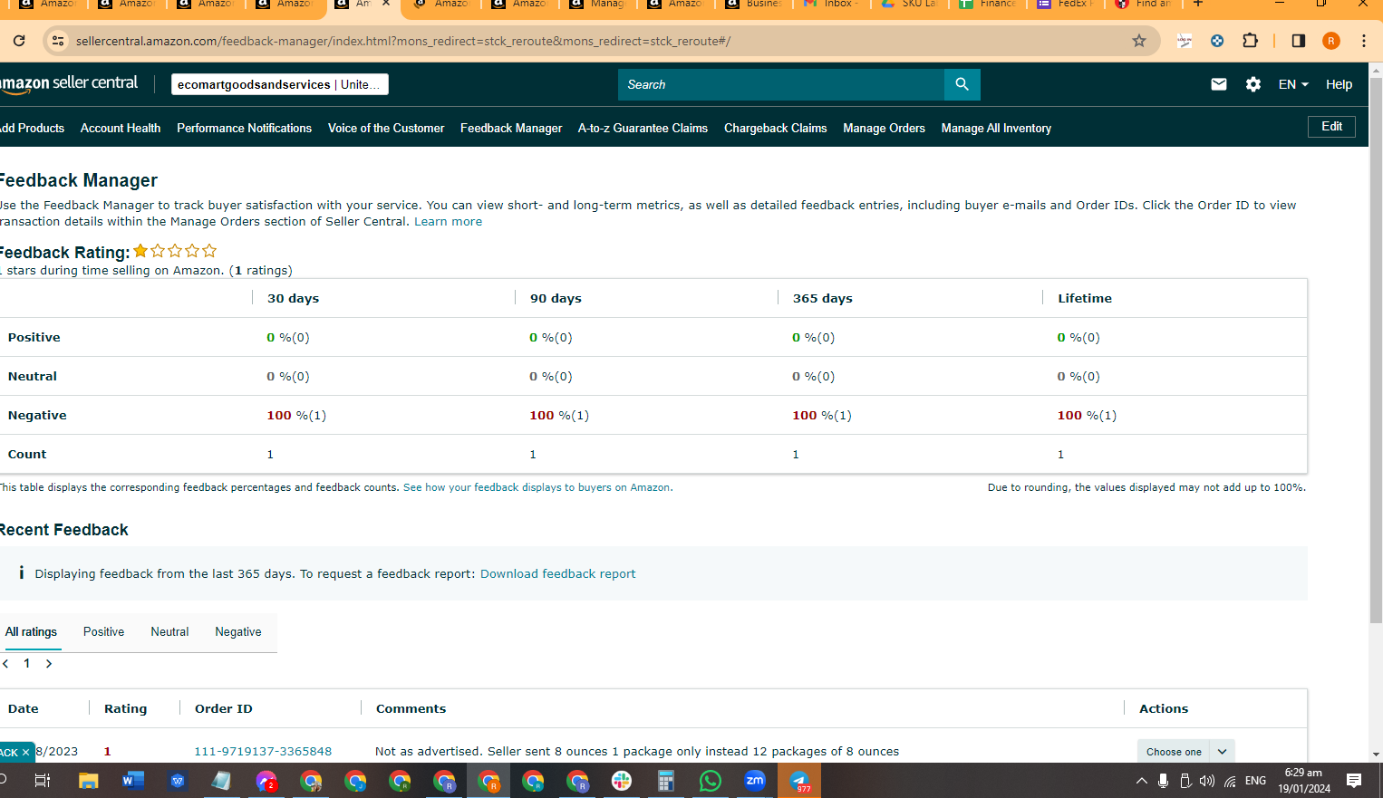
Task: Go to next feedback page arrow
Action: 49,664
